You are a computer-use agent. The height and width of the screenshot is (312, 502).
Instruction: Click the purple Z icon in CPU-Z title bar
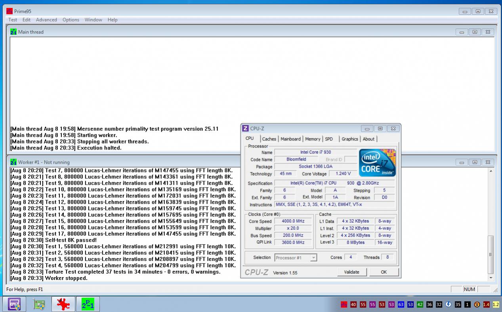point(245,128)
